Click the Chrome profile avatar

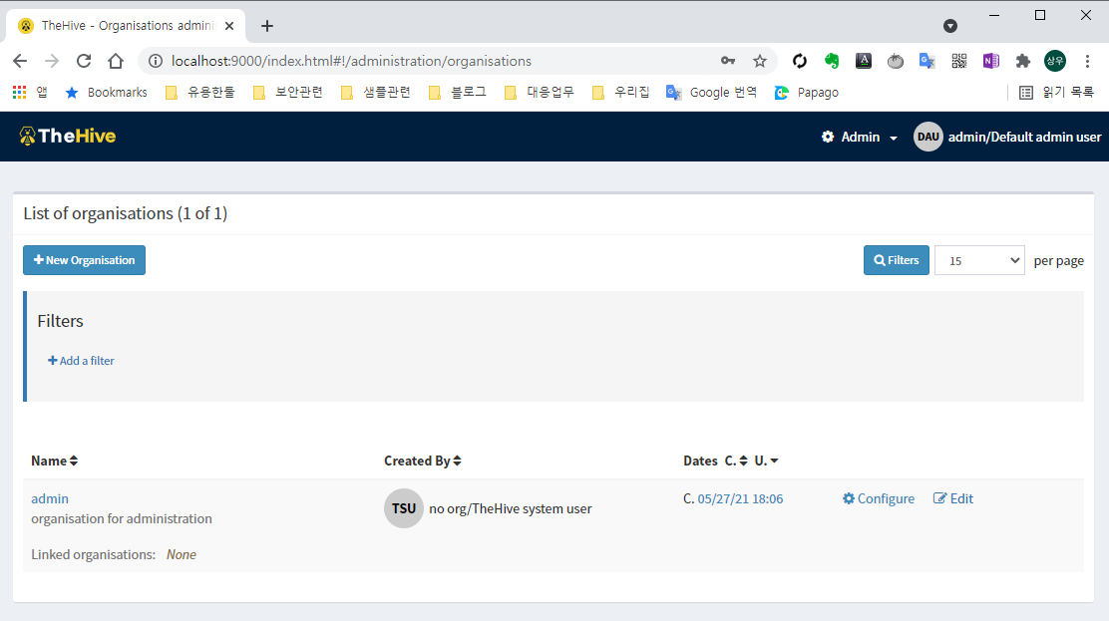(x=1055, y=61)
